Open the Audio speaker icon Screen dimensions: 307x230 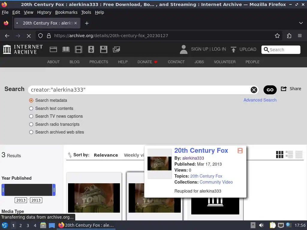(x=91, y=49)
